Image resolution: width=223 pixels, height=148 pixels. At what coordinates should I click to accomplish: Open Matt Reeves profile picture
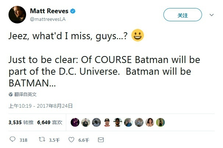coord(17,15)
